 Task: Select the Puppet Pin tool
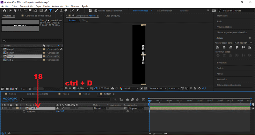pos(77,10)
